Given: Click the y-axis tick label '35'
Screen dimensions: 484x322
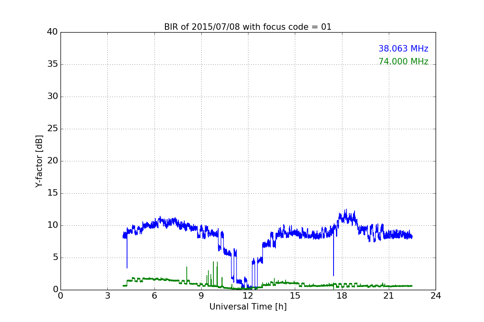Looking at the screenshot, I should pyautogui.click(x=52, y=64).
